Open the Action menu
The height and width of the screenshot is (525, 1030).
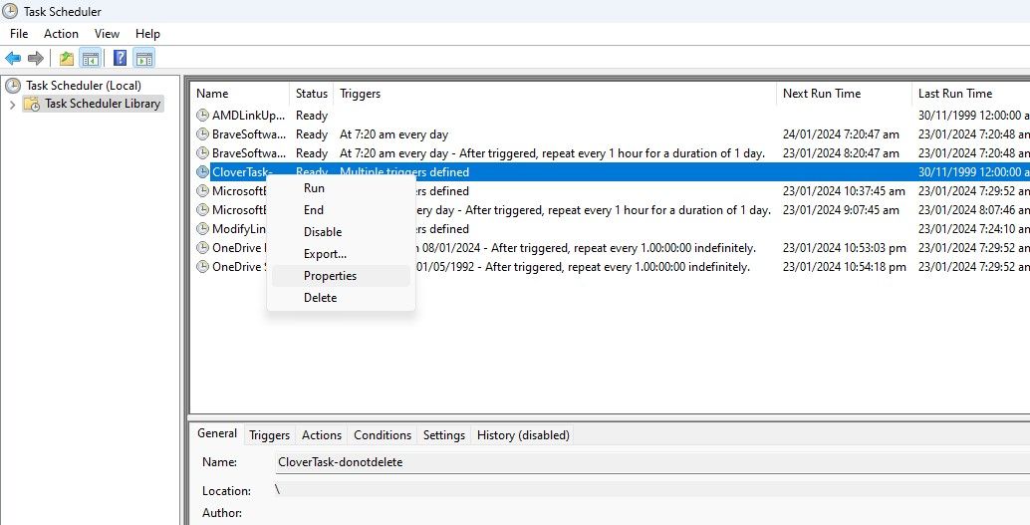click(x=61, y=34)
